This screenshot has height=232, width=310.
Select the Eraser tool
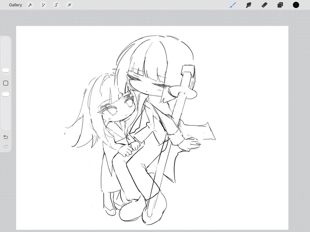pos(264,5)
